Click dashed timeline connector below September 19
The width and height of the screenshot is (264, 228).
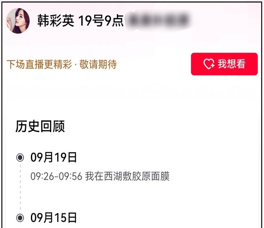click(x=20, y=187)
